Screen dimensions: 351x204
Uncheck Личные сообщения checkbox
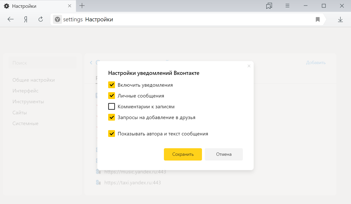click(112, 96)
